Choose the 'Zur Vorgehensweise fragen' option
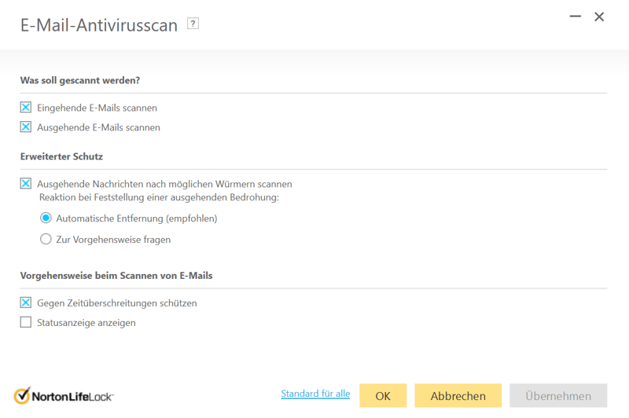This screenshot has width=629, height=418. tap(46, 239)
